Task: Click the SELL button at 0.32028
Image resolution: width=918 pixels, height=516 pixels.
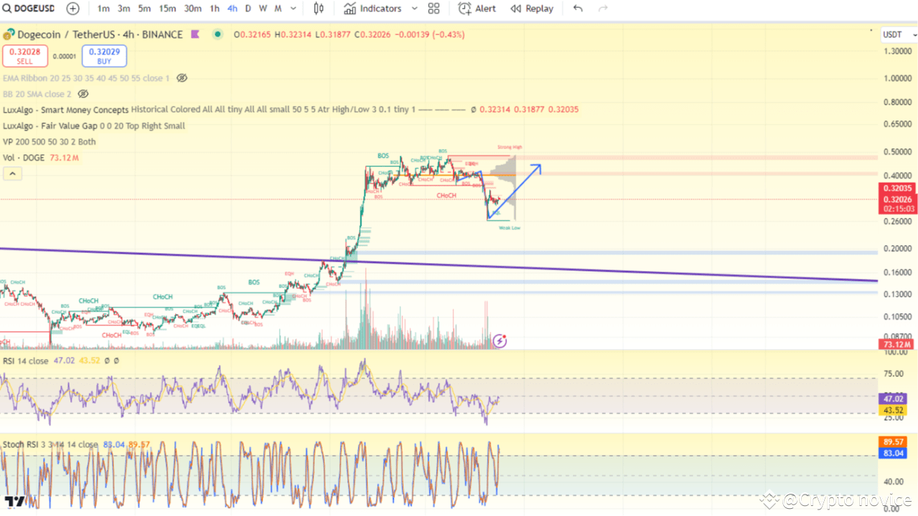Action: [x=25, y=55]
